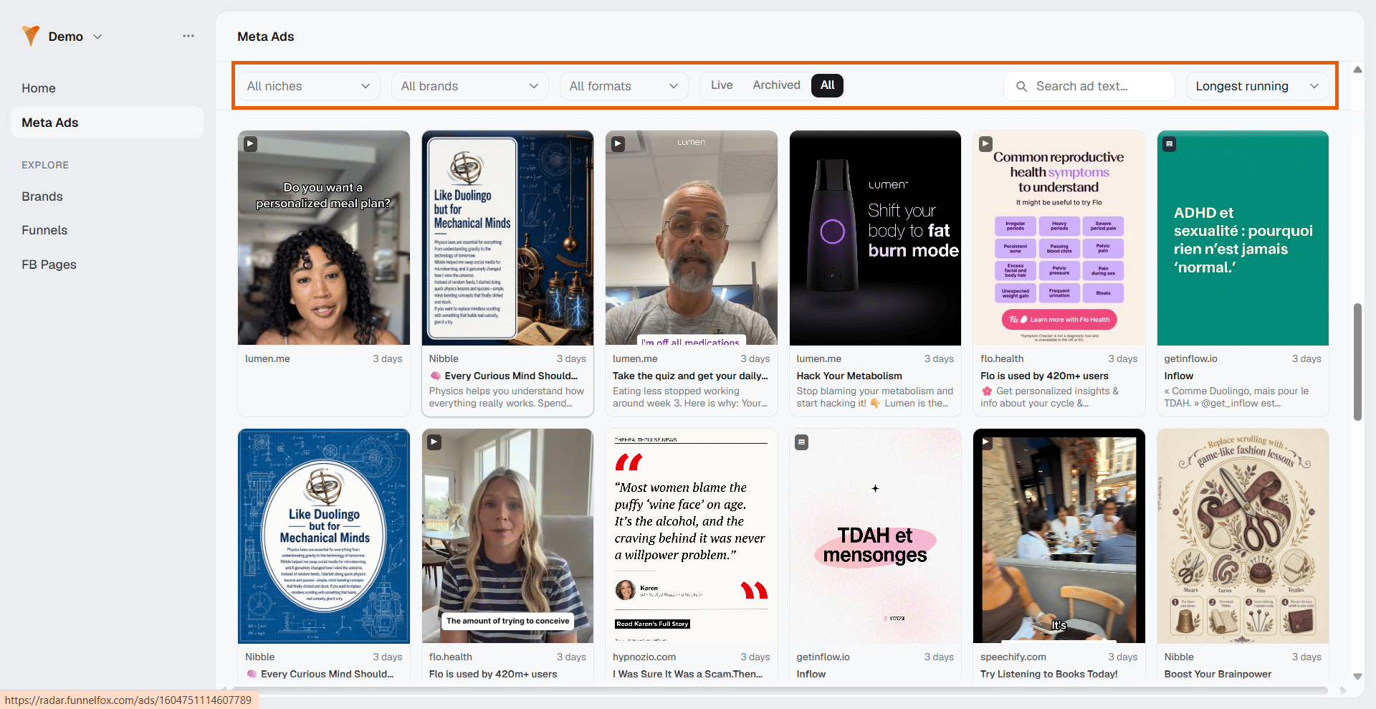
Task: Click Try Listening to Books Today! title
Action: (1049, 674)
